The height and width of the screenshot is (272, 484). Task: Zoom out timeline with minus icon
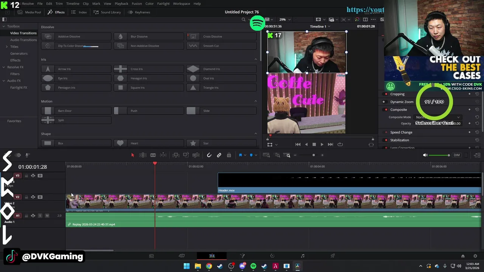coord(295,155)
